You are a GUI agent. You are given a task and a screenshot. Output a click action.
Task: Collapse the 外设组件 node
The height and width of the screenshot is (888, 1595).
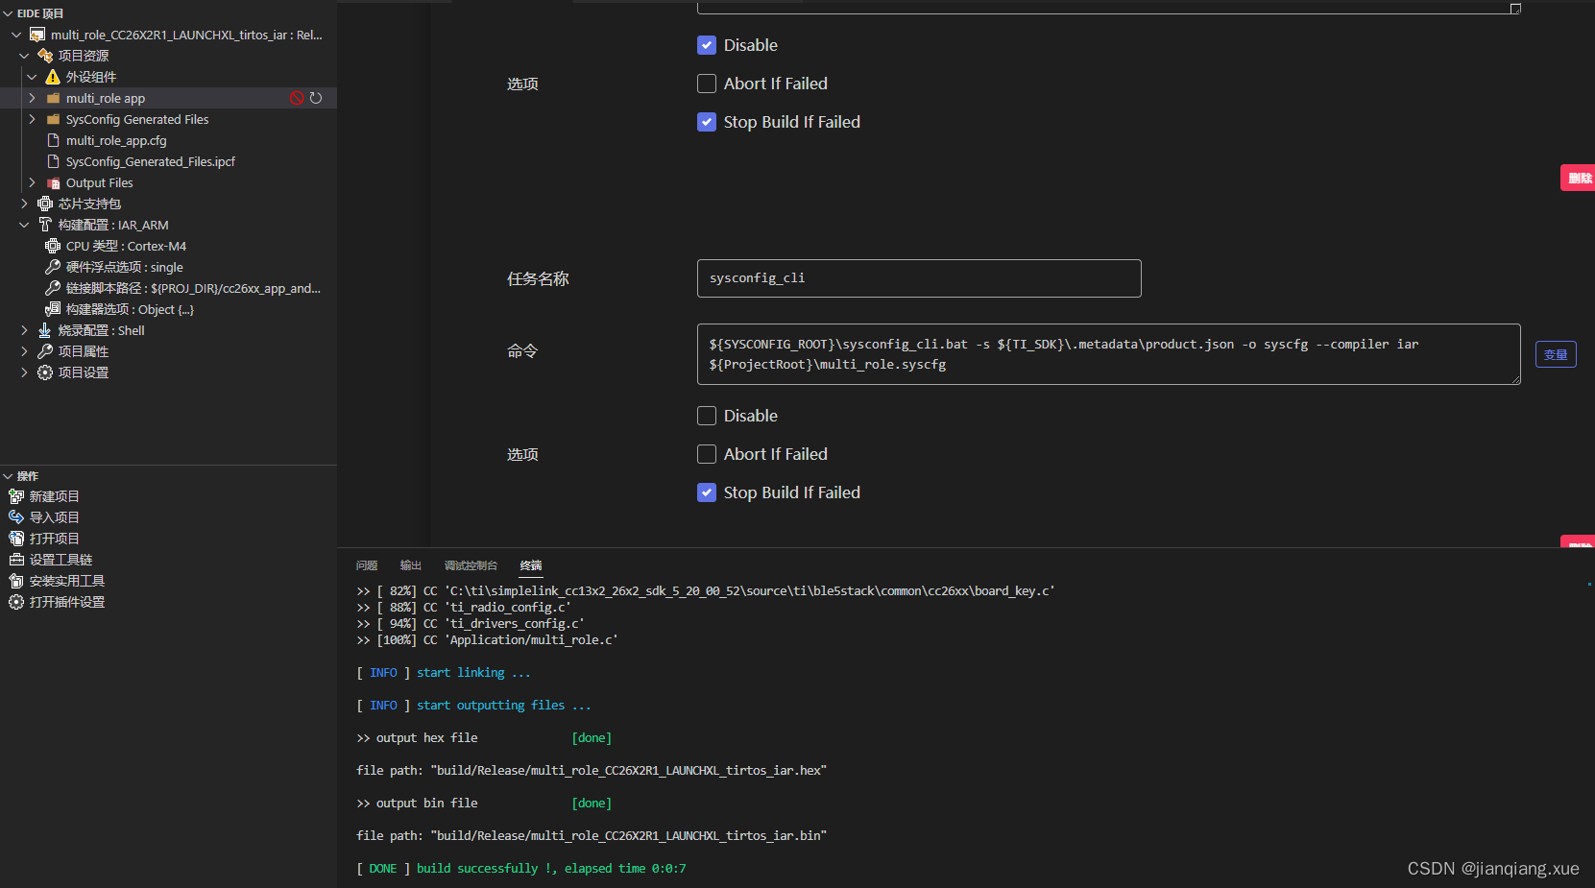pyautogui.click(x=32, y=77)
